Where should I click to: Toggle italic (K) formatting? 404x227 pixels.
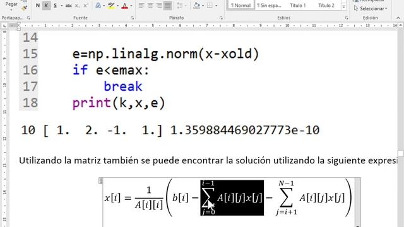point(46,6)
